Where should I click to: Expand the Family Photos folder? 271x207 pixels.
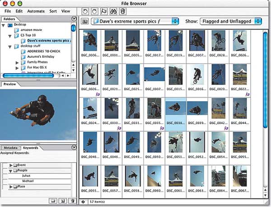pyautogui.click(x=17, y=62)
